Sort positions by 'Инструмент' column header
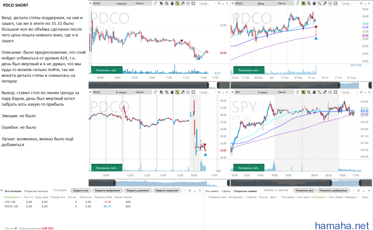Image resolution: width=373 pixels, height=230 pixels. tap(12, 197)
